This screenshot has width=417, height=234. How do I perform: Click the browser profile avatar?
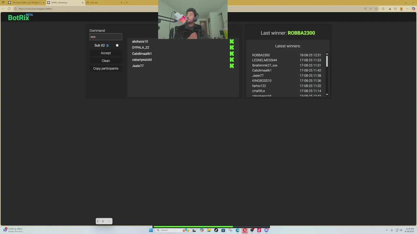pyautogui.click(x=401, y=9)
